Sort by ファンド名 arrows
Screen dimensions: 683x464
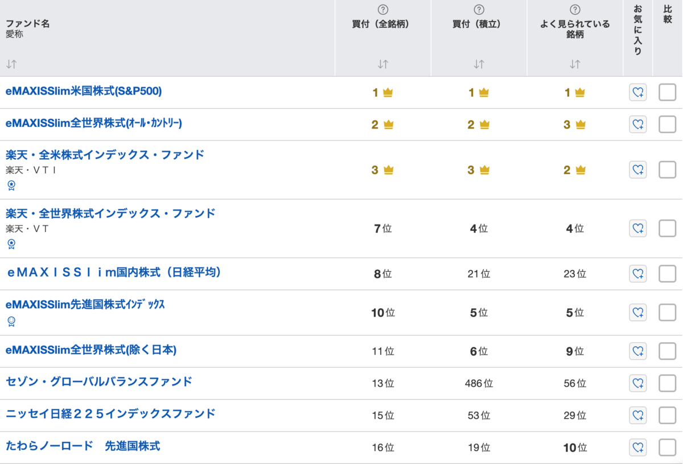(x=11, y=64)
